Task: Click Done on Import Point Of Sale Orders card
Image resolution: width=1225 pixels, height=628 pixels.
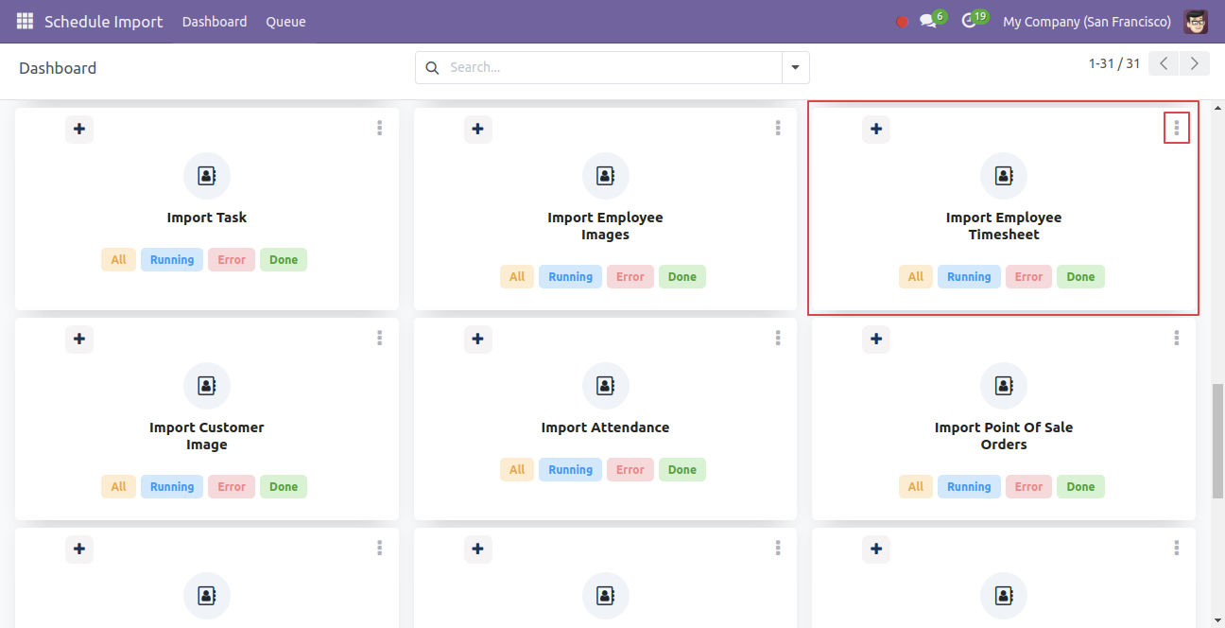Action: pyautogui.click(x=1080, y=487)
